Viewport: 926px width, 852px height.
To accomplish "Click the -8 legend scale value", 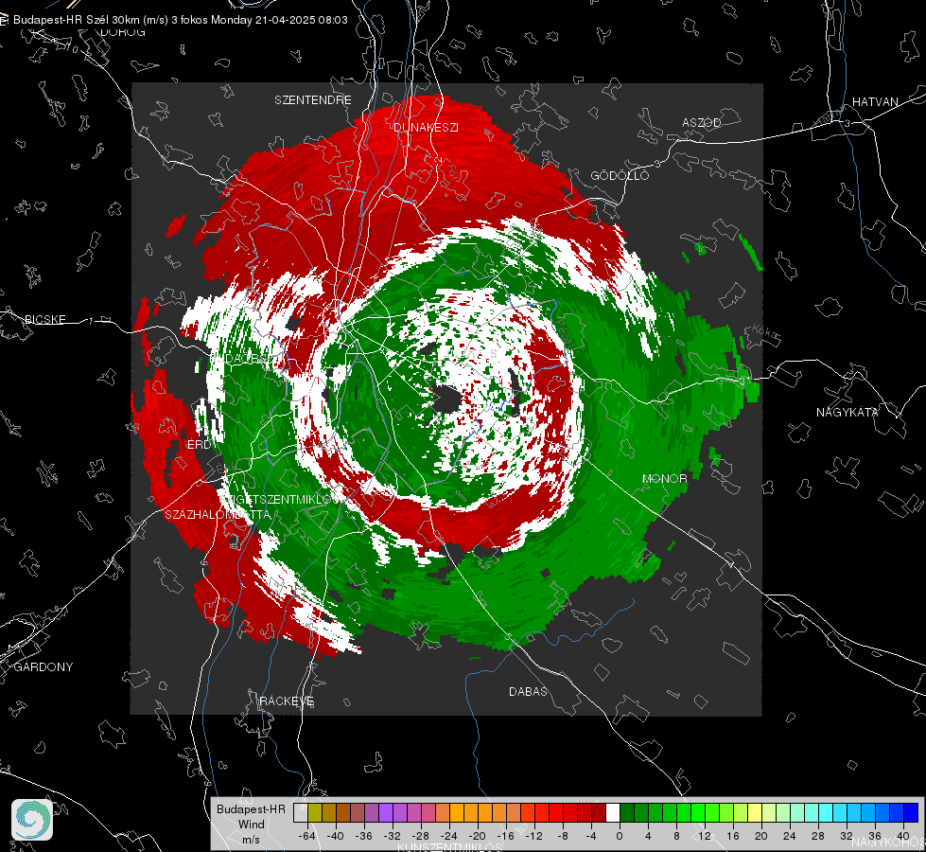I will point(562,836).
